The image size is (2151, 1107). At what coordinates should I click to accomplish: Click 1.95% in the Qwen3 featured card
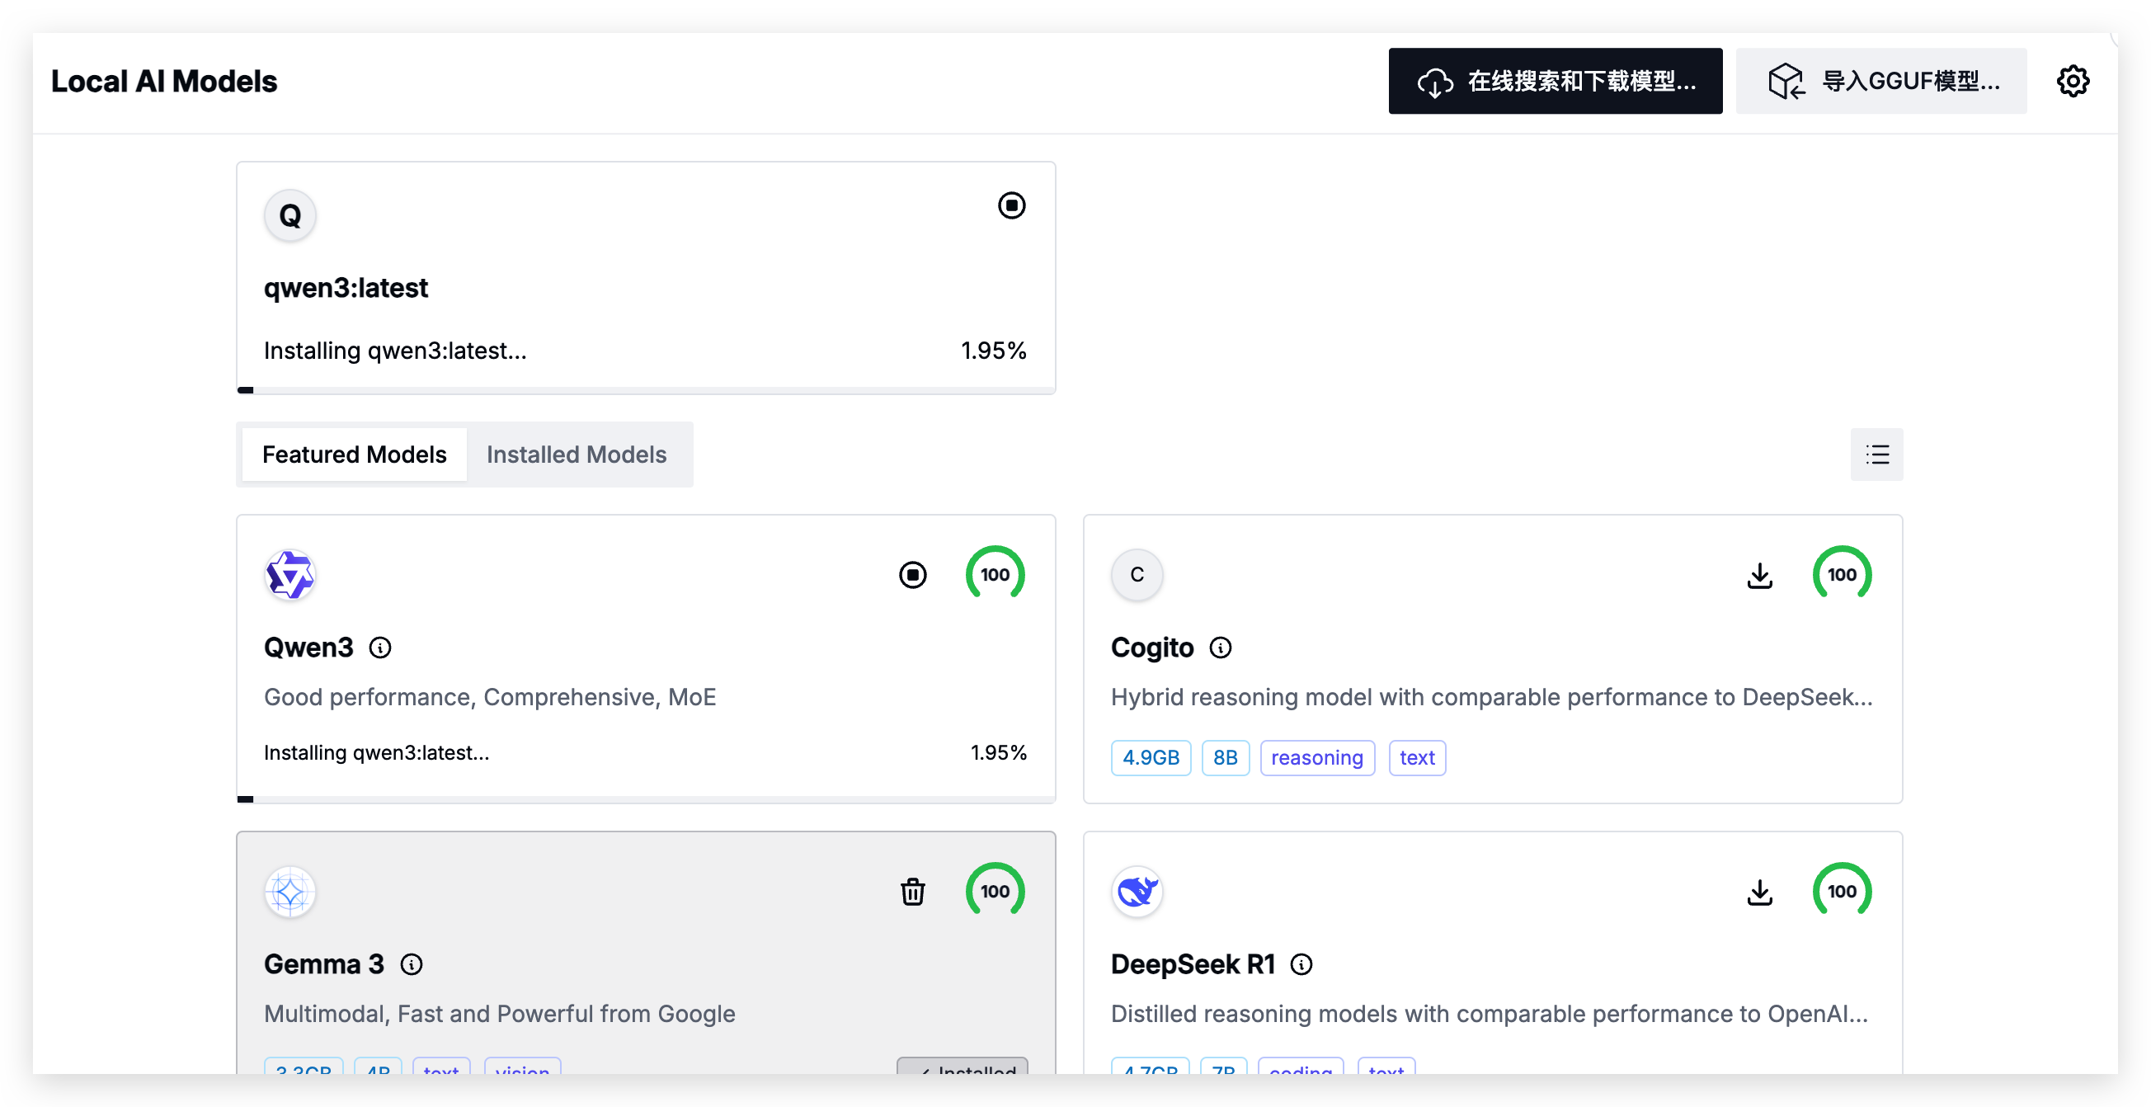pyautogui.click(x=998, y=753)
